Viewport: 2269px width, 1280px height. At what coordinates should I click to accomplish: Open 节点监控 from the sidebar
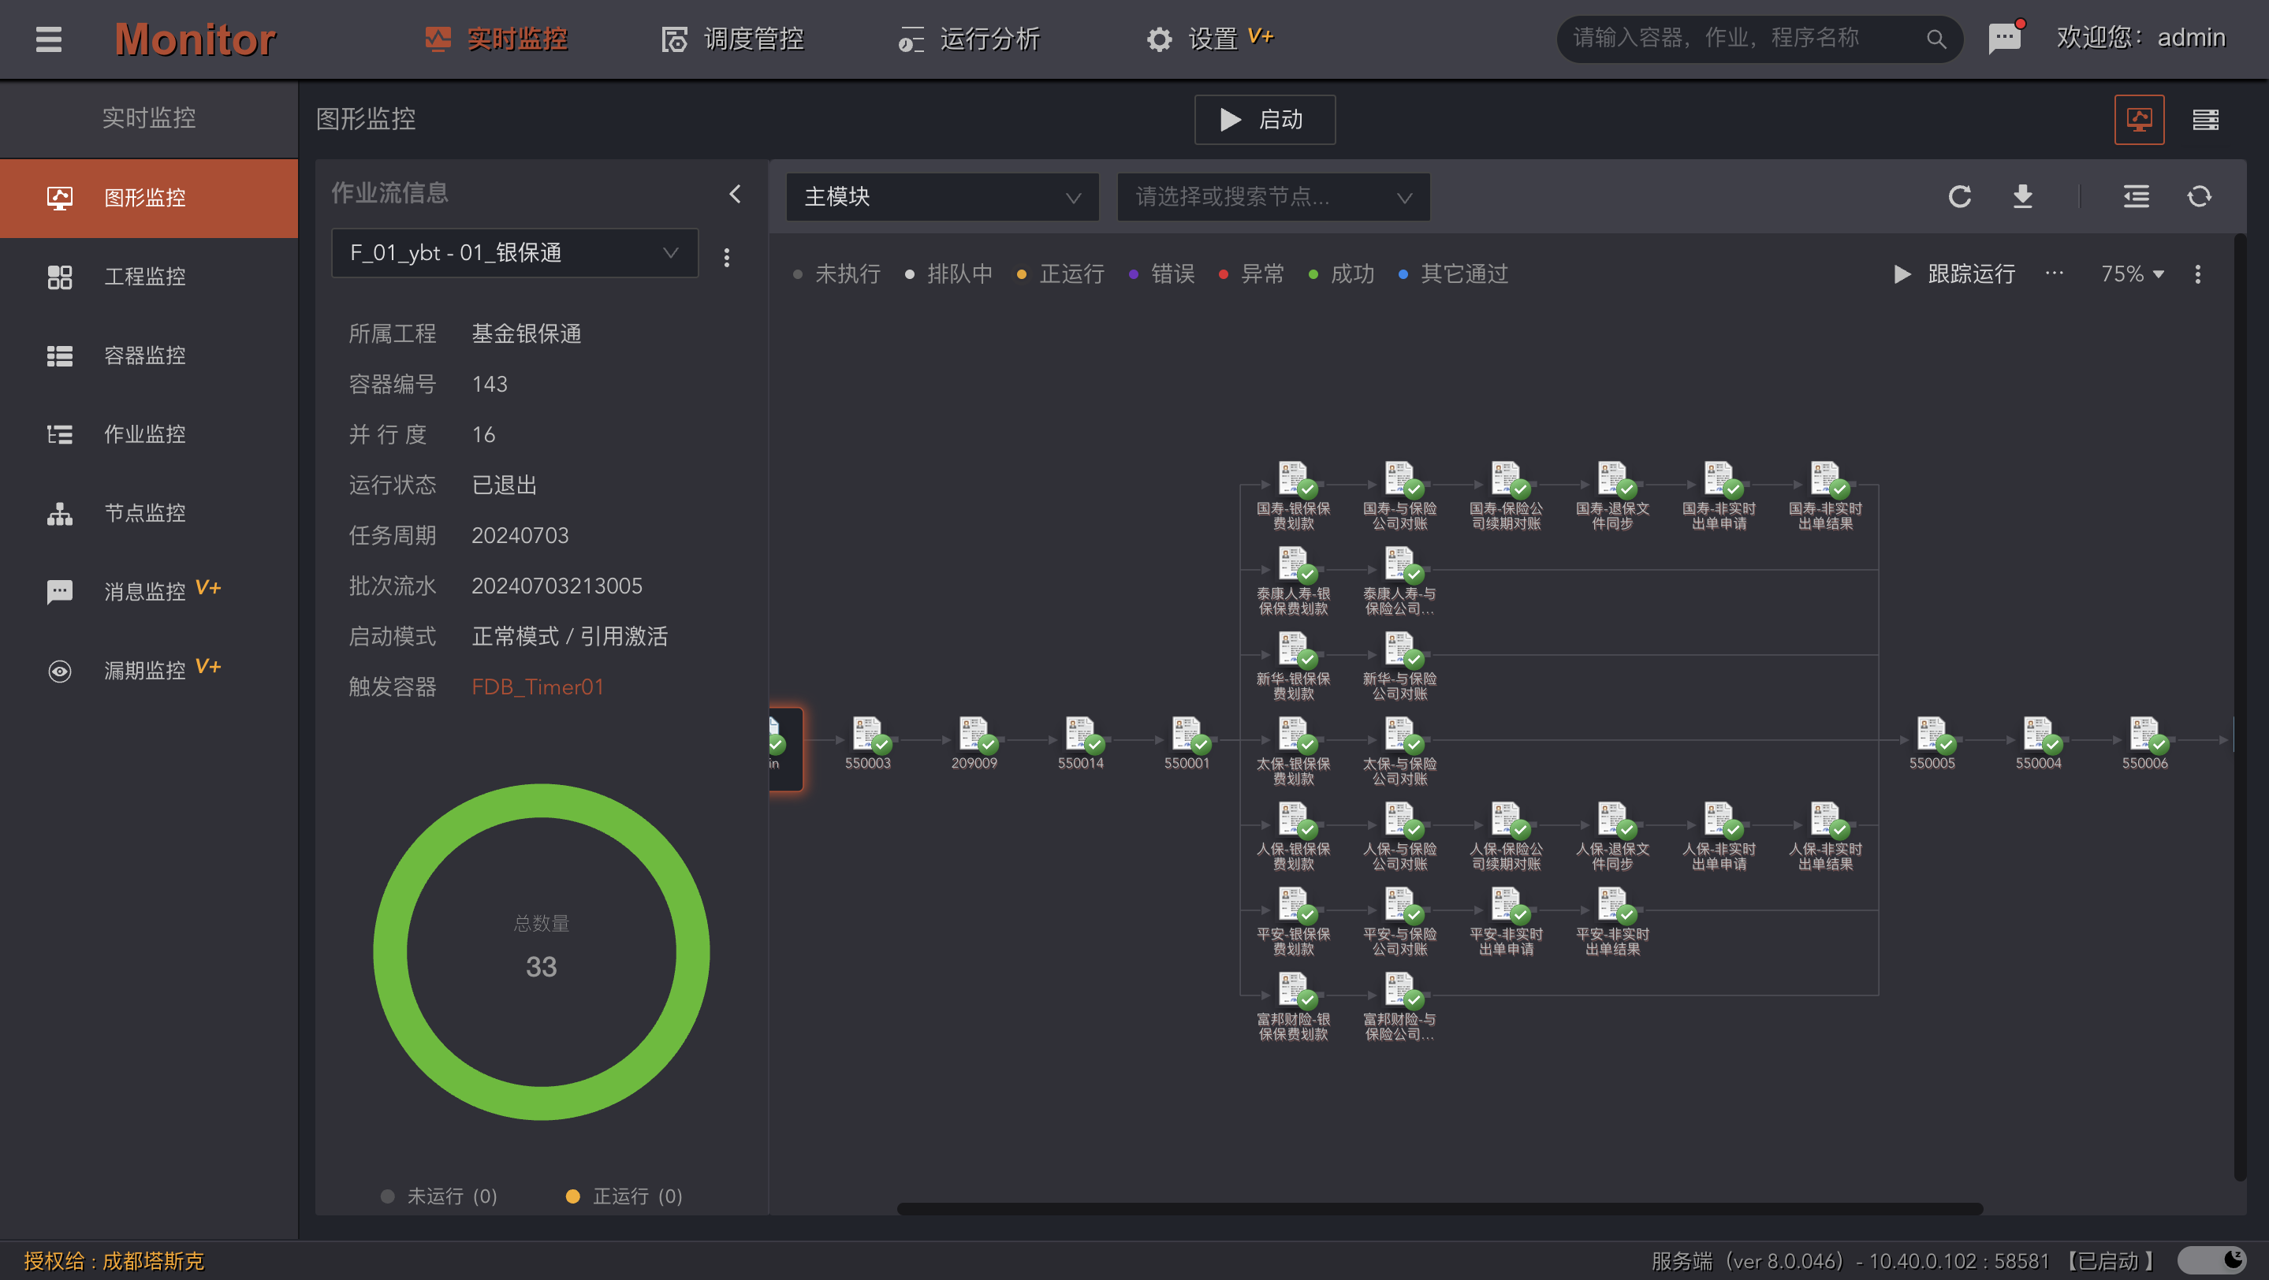[144, 512]
